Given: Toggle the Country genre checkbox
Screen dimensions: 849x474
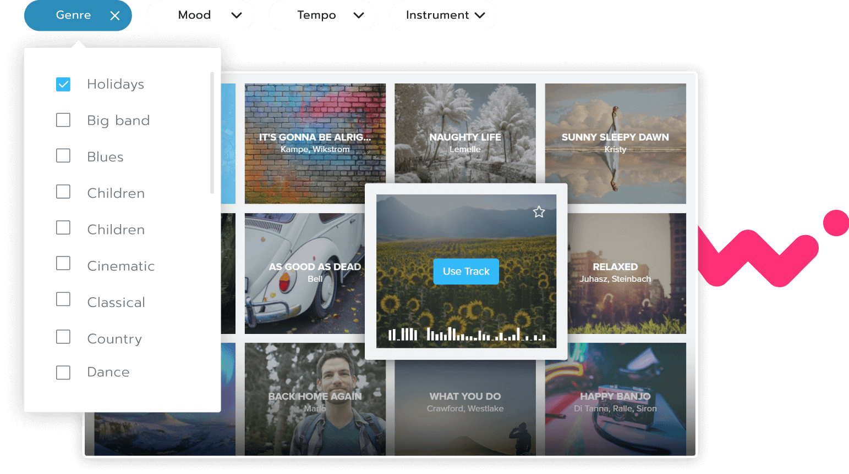Looking at the screenshot, I should 63,337.
